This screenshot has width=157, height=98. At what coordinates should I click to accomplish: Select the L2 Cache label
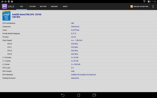[x=6, y=64]
